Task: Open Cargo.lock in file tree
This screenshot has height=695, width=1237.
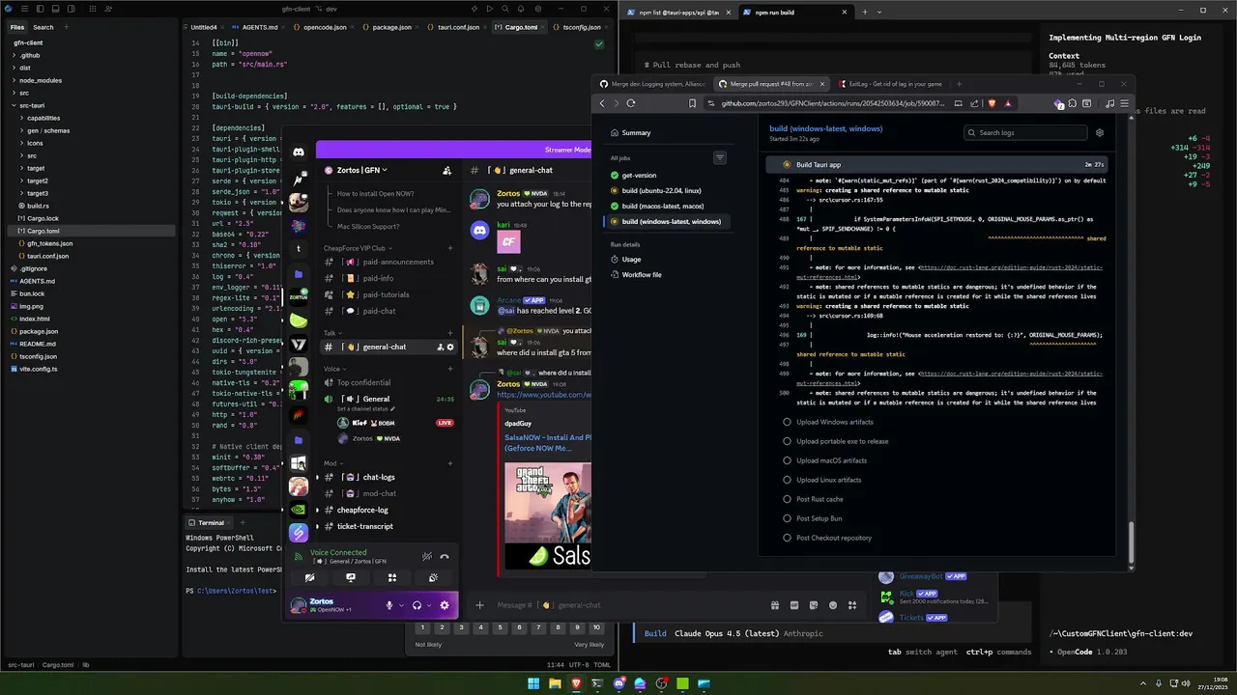Action: [43, 218]
